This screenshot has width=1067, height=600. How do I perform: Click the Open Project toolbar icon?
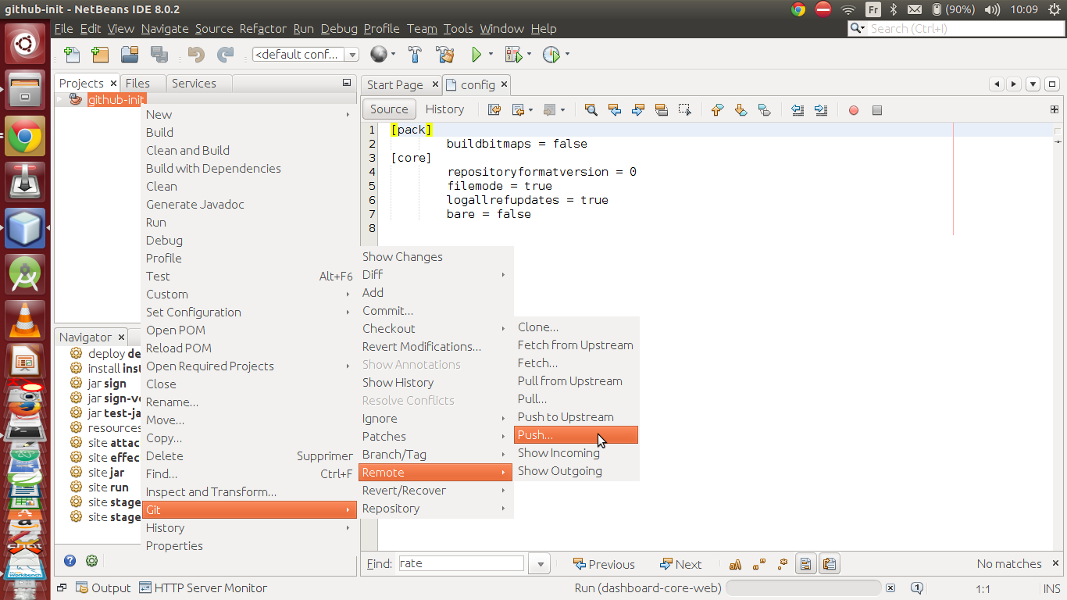point(130,55)
